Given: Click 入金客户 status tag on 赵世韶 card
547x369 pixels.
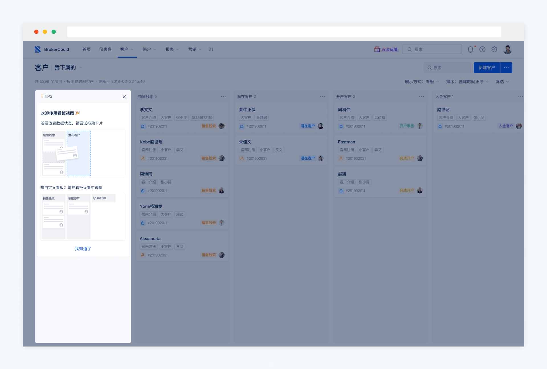Looking at the screenshot, I should [x=506, y=126].
